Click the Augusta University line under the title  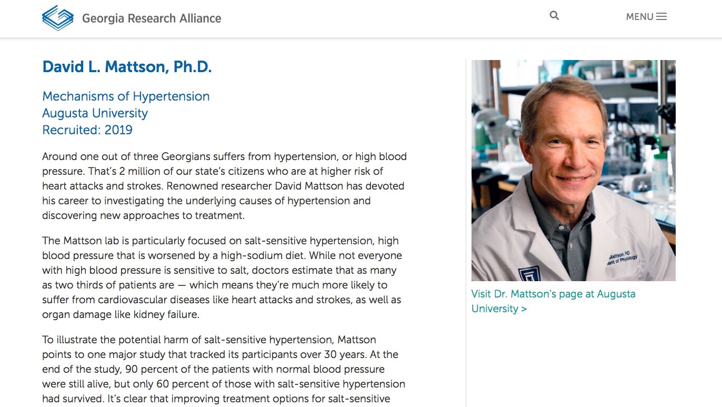(95, 113)
